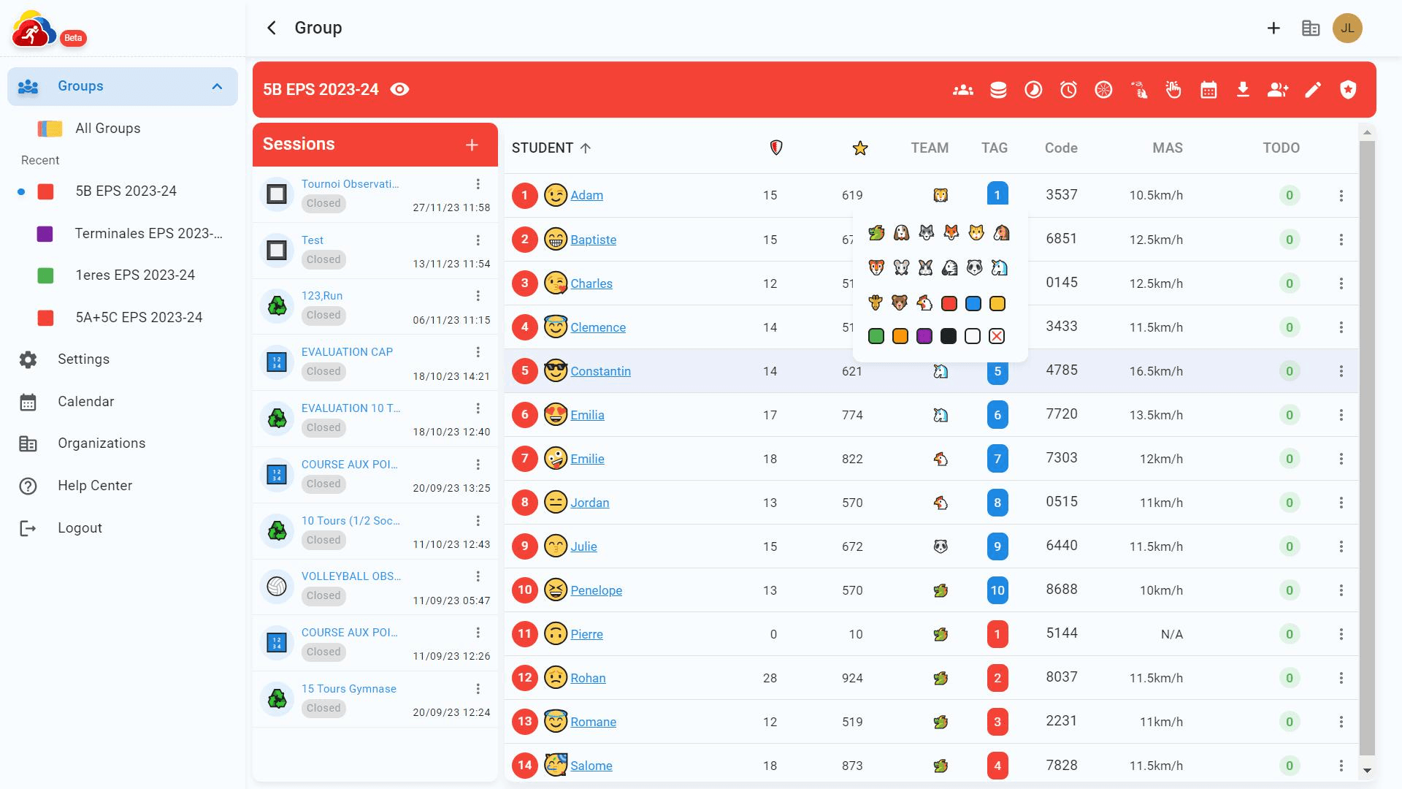Click the star shield badge icon
This screenshot has width=1402, height=789.
click(x=1348, y=90)
